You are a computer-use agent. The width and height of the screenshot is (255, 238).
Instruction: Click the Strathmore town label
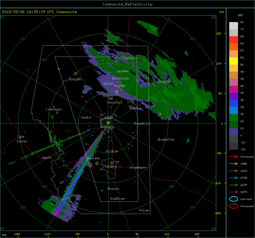tap(138, 168)
